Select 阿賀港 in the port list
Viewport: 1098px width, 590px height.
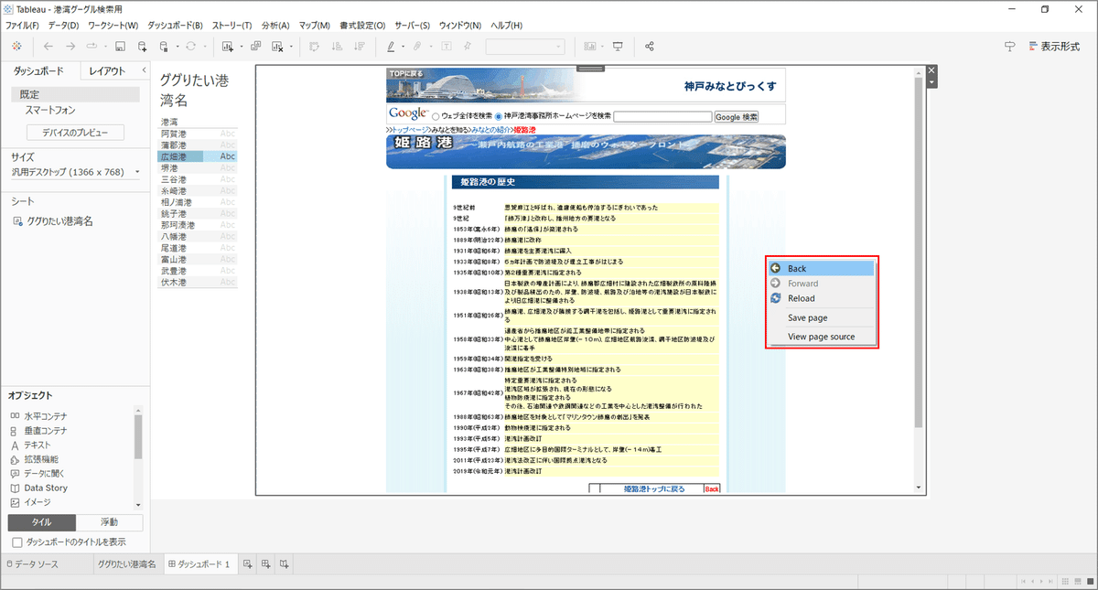click(x=199, y=134)
